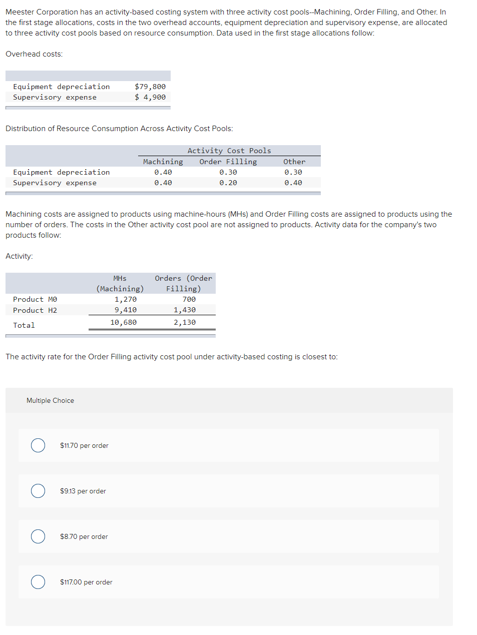This screenshot has height=635, width=477.
Task: Click the Supervisory expense row in overhead table
Action: pyautogui.click(x=54, y=97)
